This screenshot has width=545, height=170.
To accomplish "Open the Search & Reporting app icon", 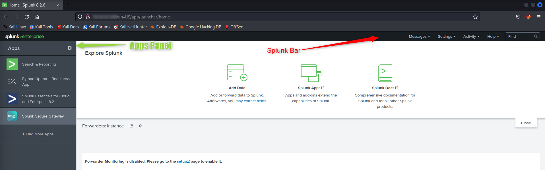I will coord(12,64).
